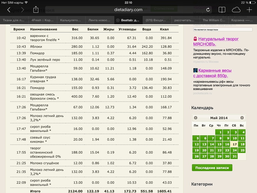Close the active Beattab tab

(117, 20)
